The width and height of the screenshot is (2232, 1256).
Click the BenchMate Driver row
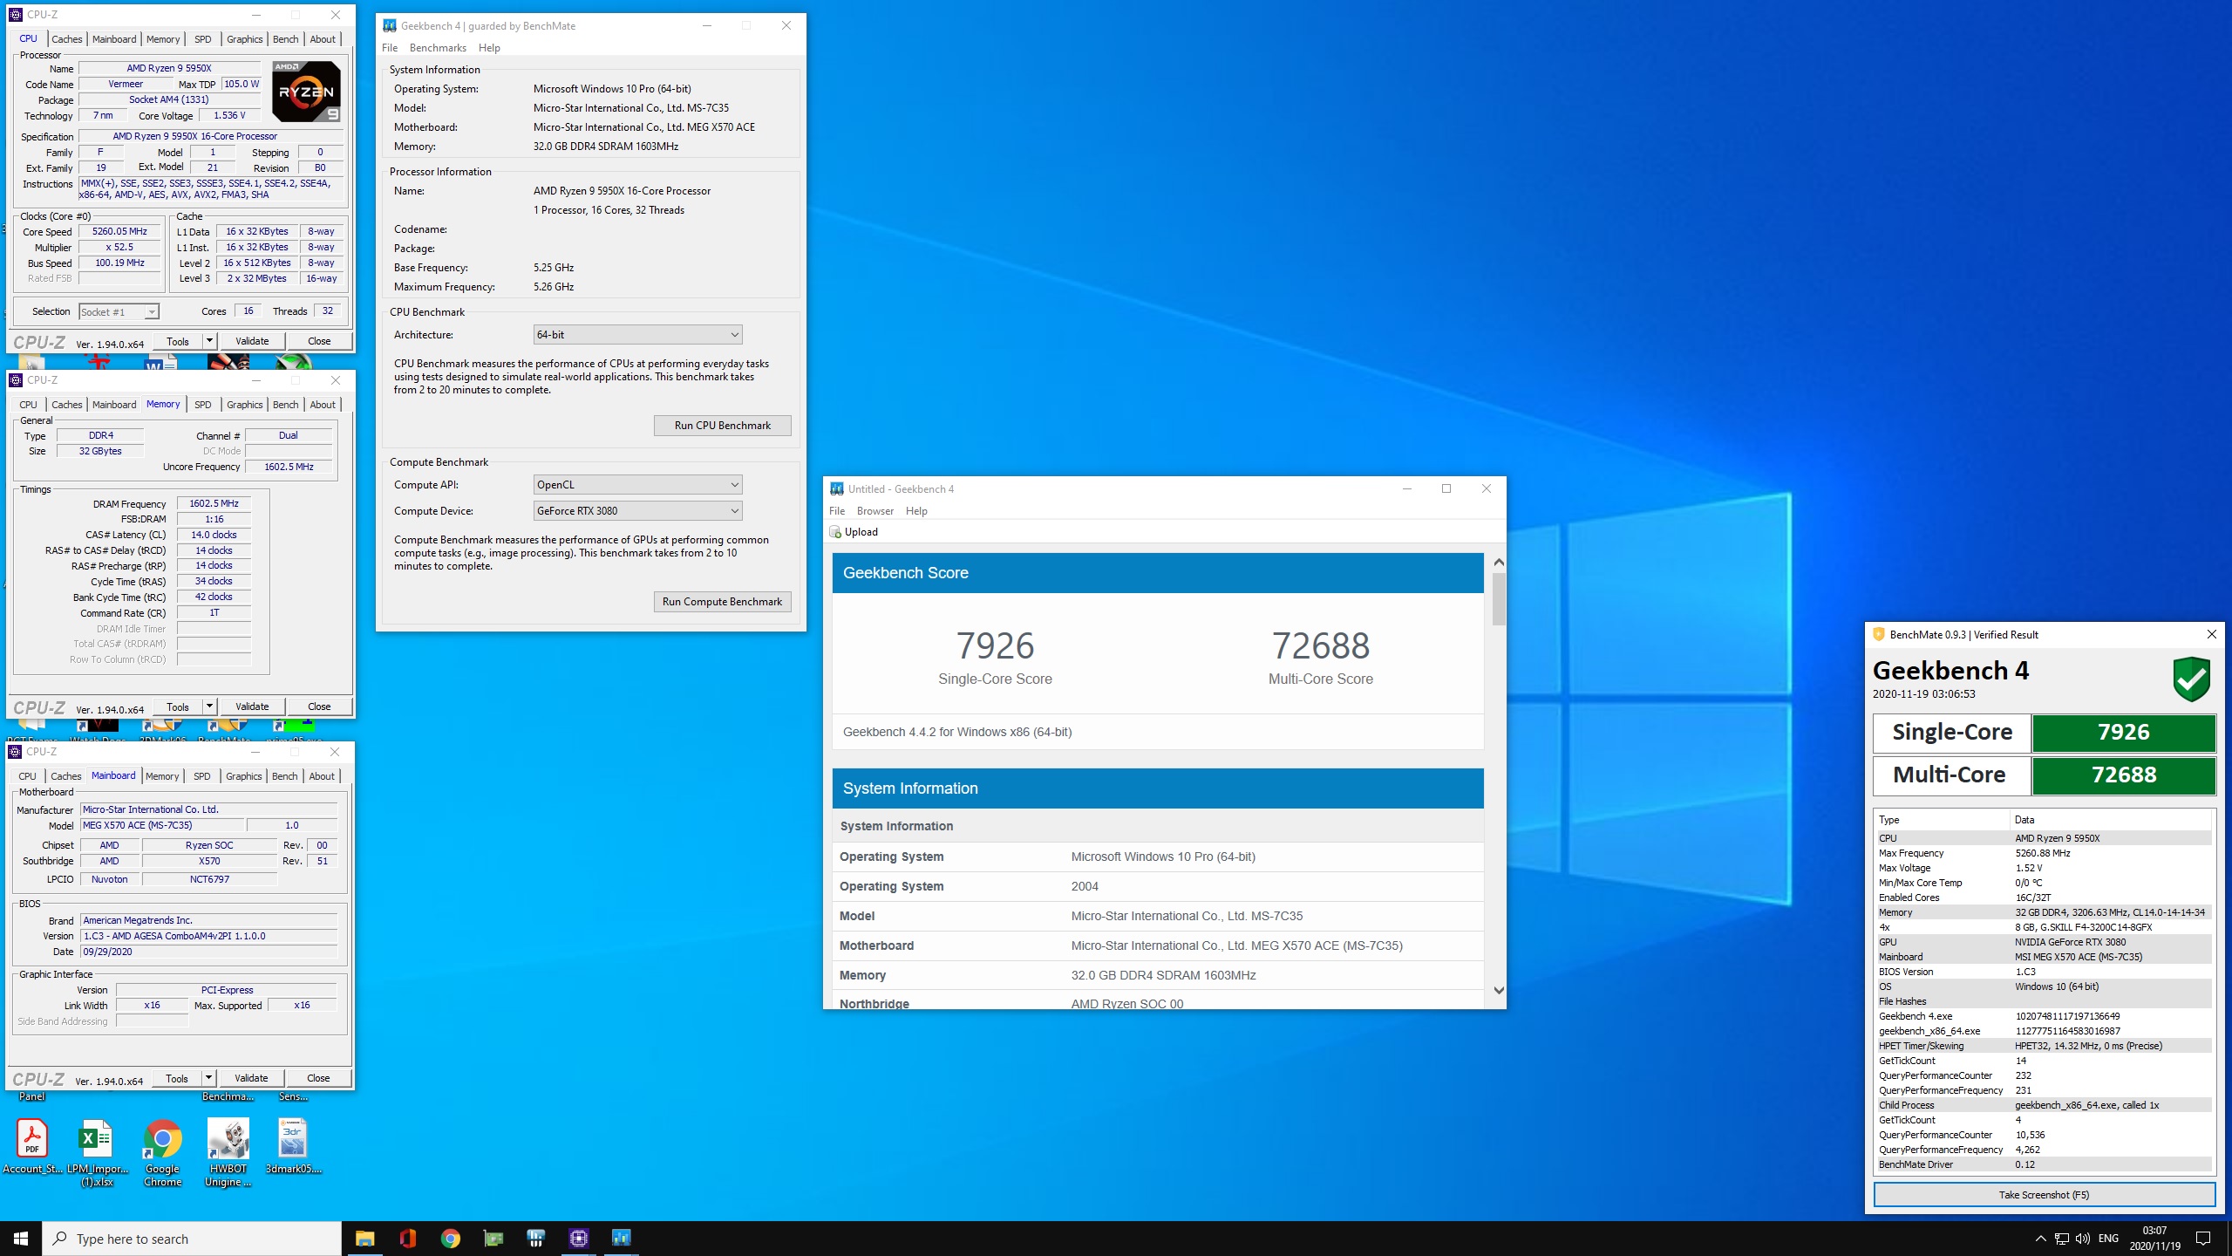point(2043,1164)
